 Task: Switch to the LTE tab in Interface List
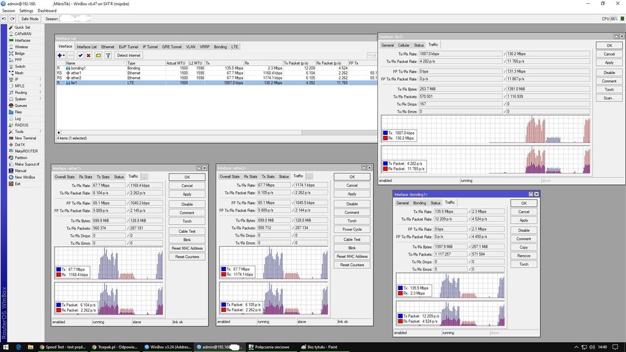pyautogui.click(x=235, y=46)
